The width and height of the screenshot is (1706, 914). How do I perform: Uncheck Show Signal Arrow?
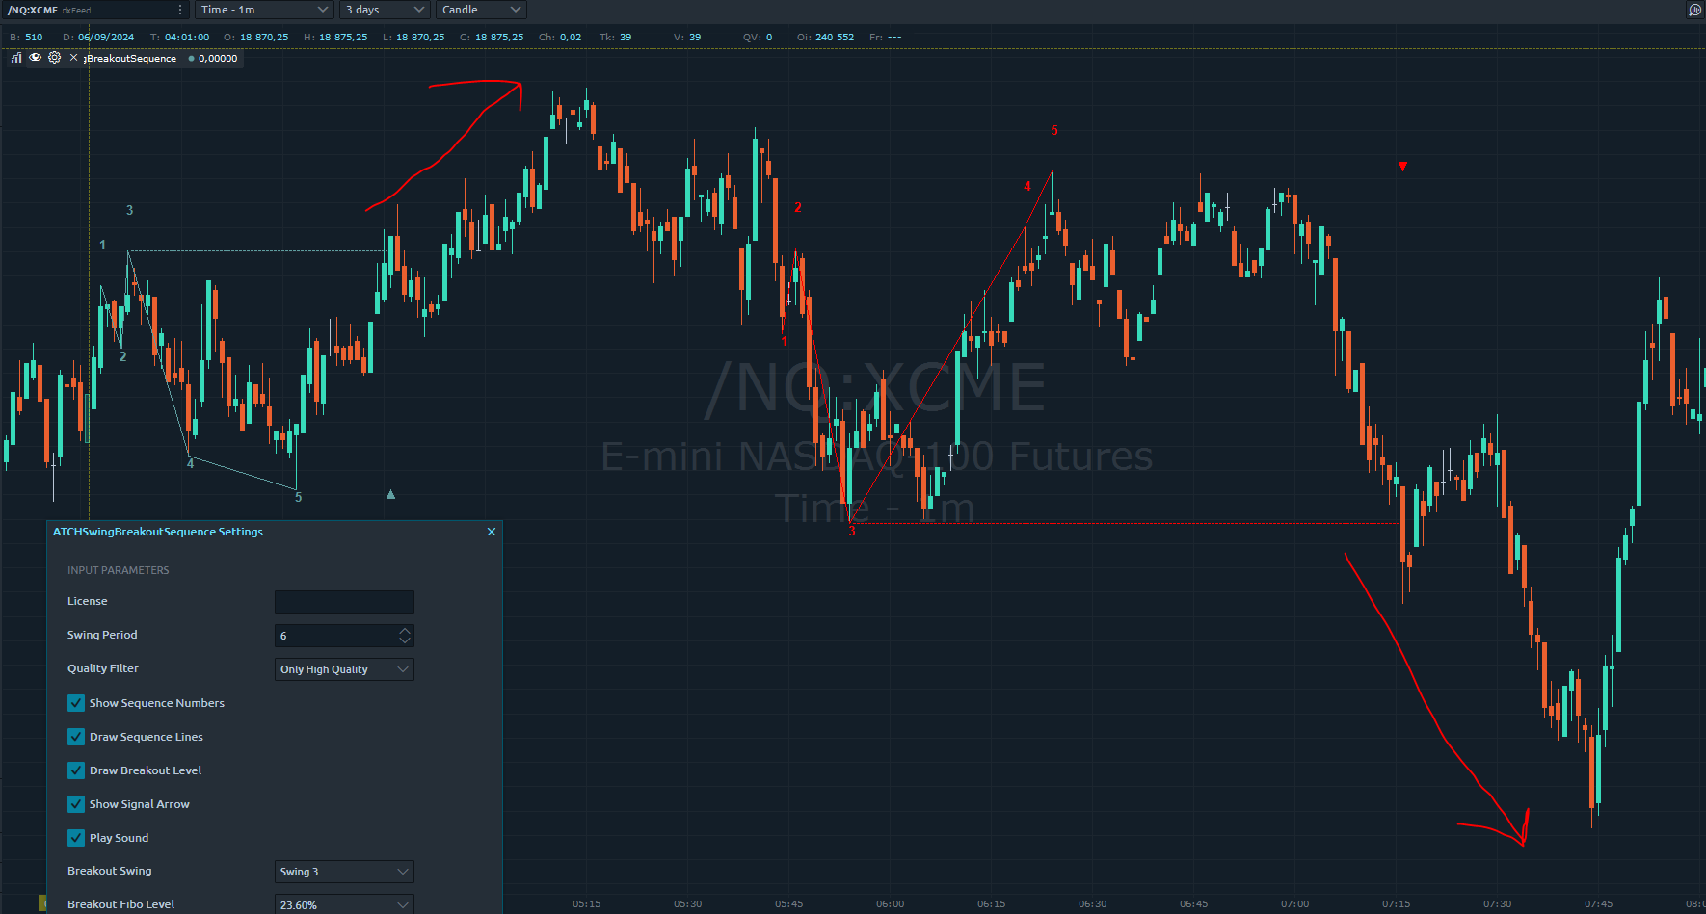76,804
